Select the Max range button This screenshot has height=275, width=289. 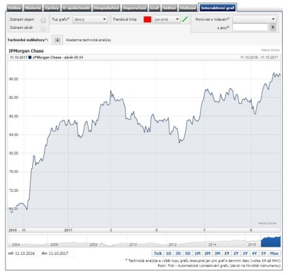click(x=275, y=254)
